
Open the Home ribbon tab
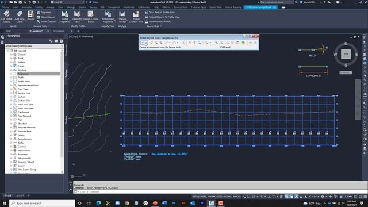click(x=5, y=7)
